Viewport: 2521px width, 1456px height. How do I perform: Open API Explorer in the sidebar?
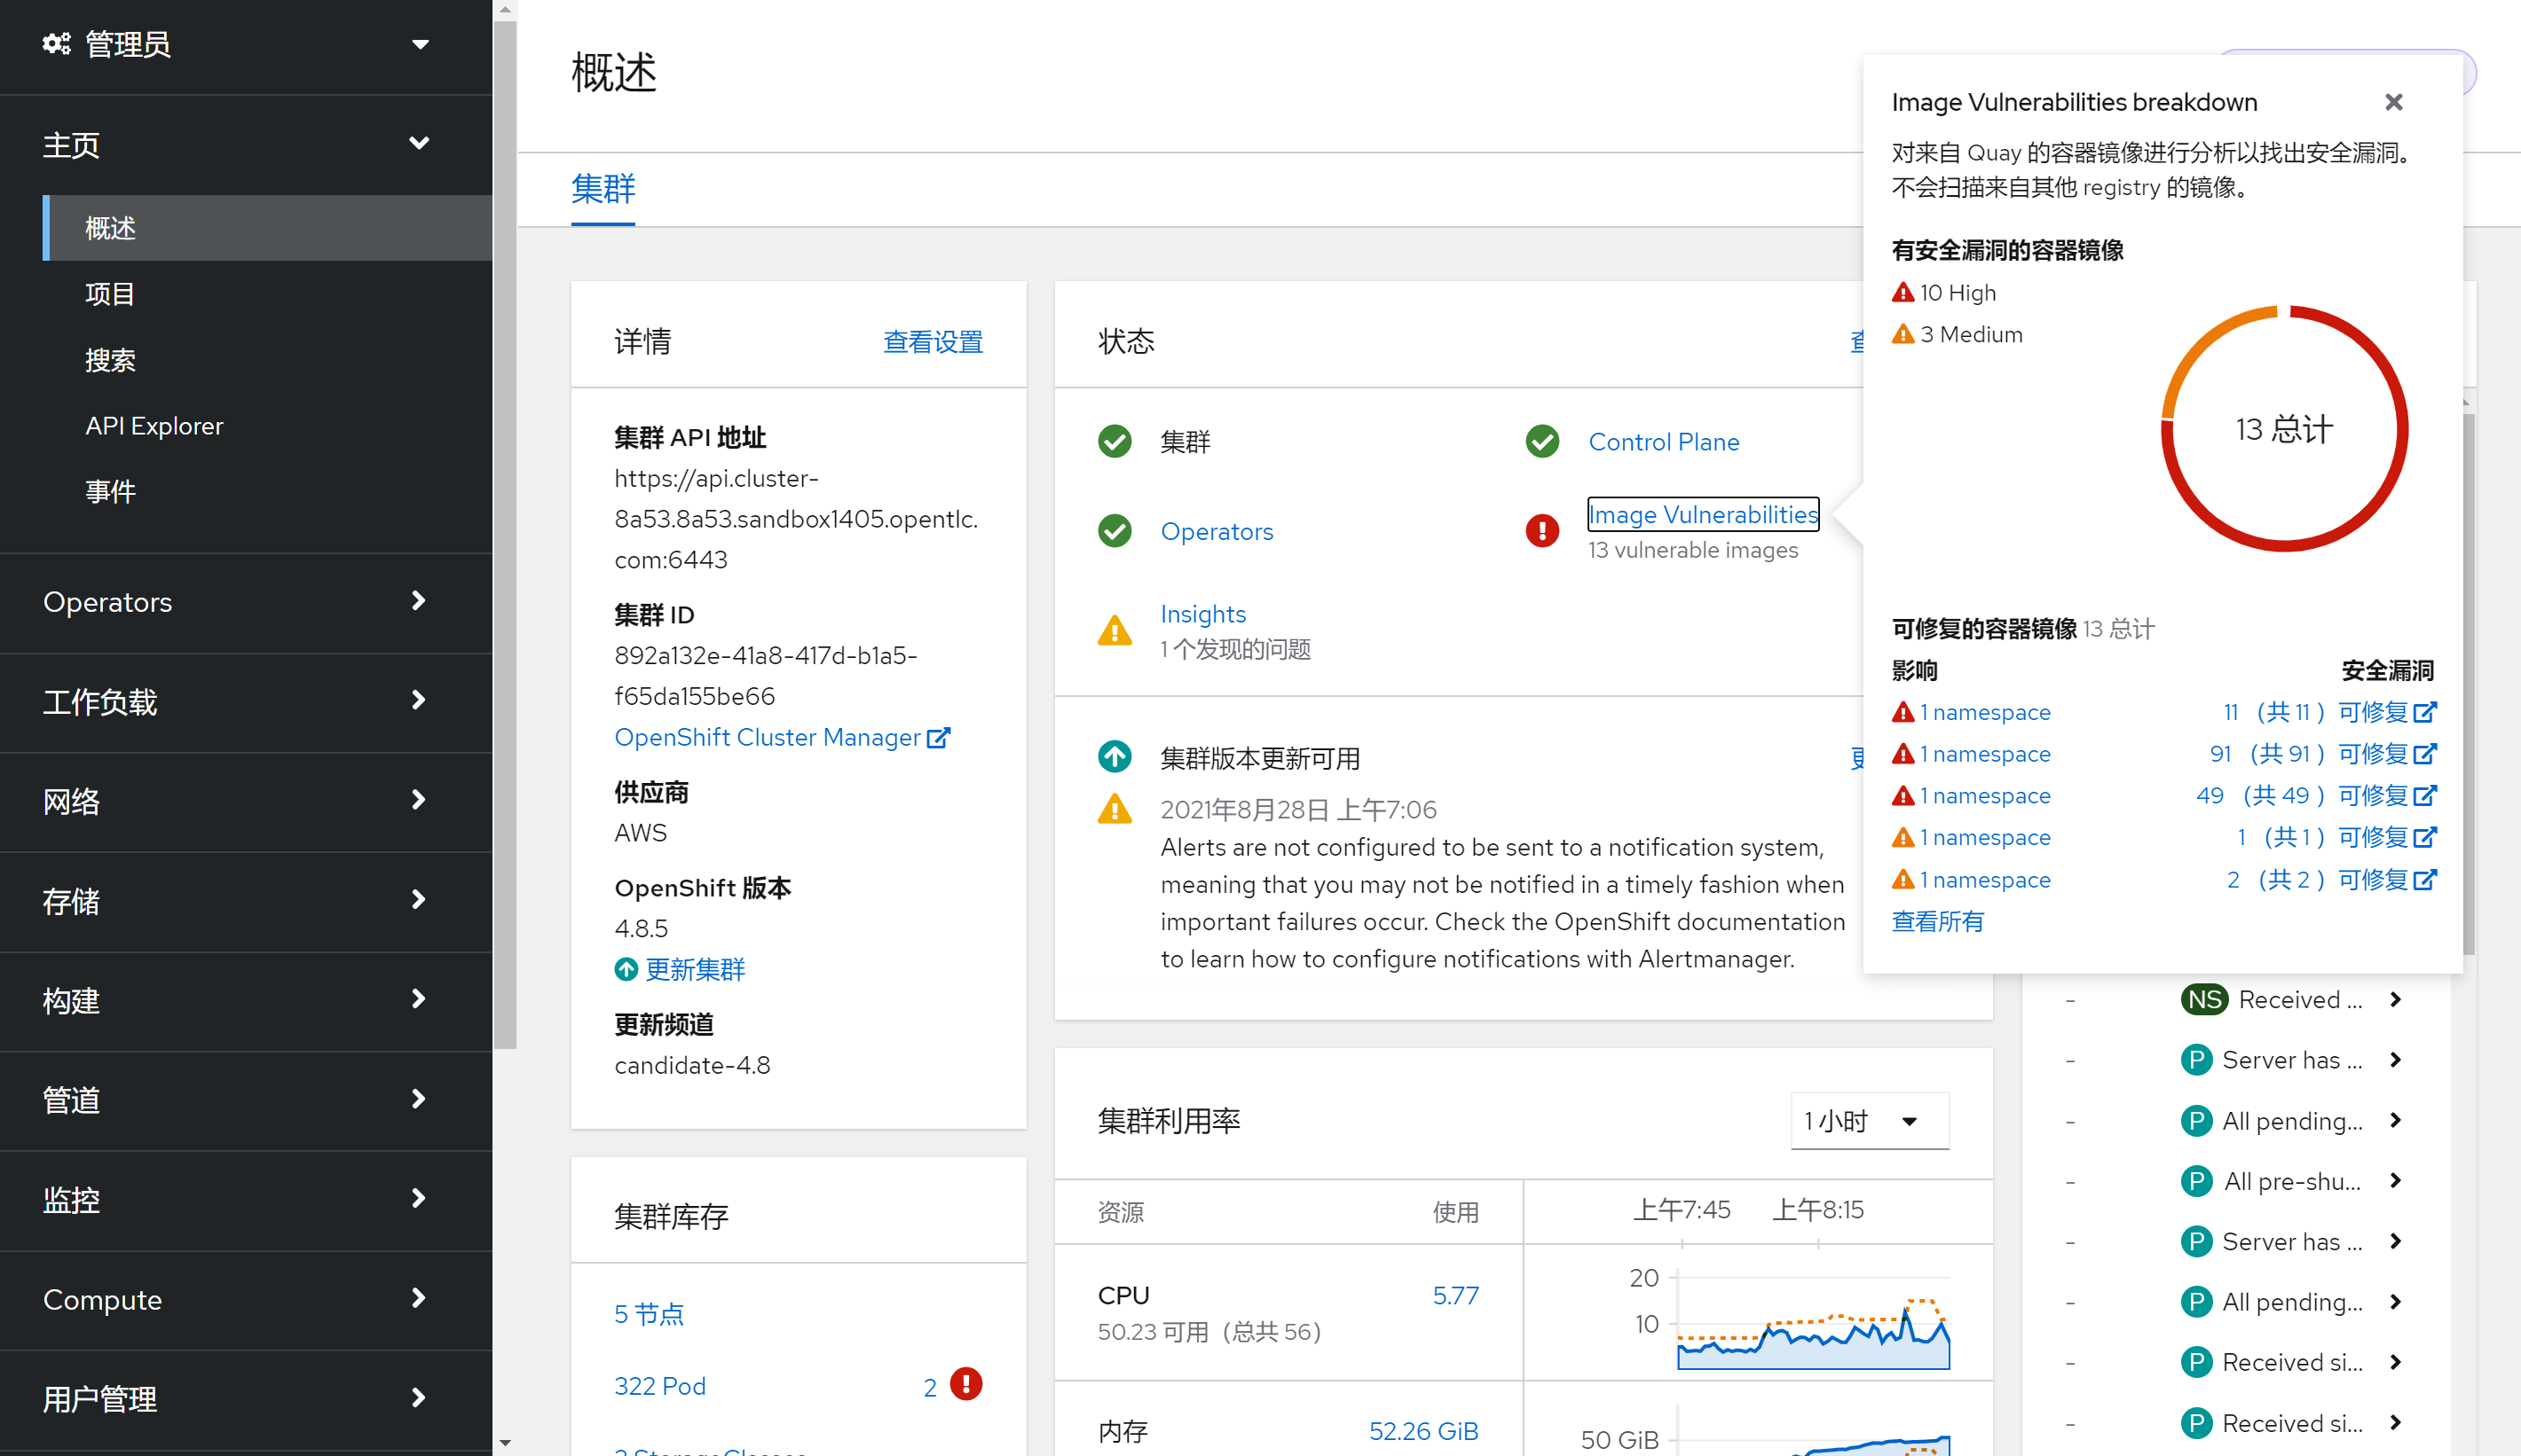pos(154,426)
